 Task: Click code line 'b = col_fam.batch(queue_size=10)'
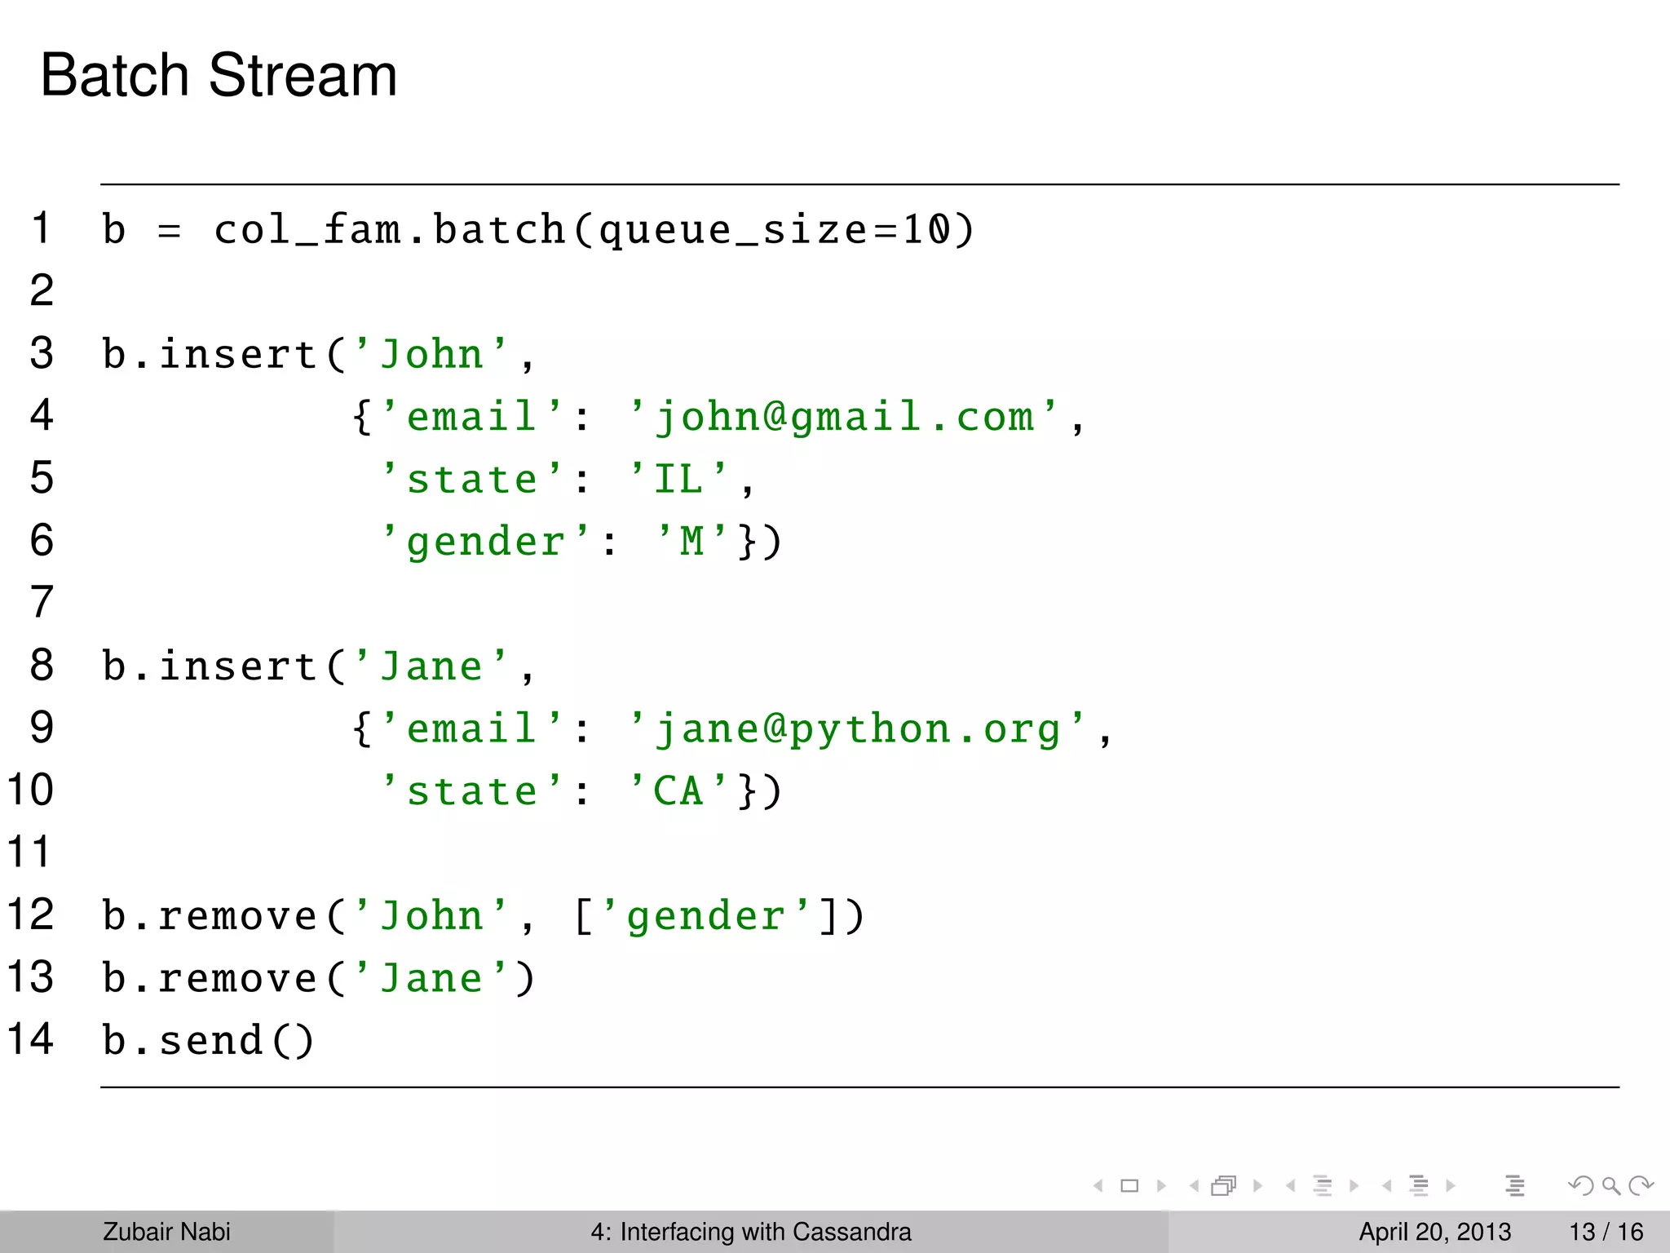pos(538,230)
